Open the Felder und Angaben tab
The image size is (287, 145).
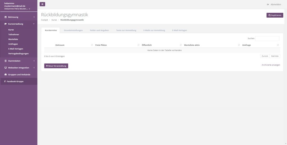tap(99, 30)
